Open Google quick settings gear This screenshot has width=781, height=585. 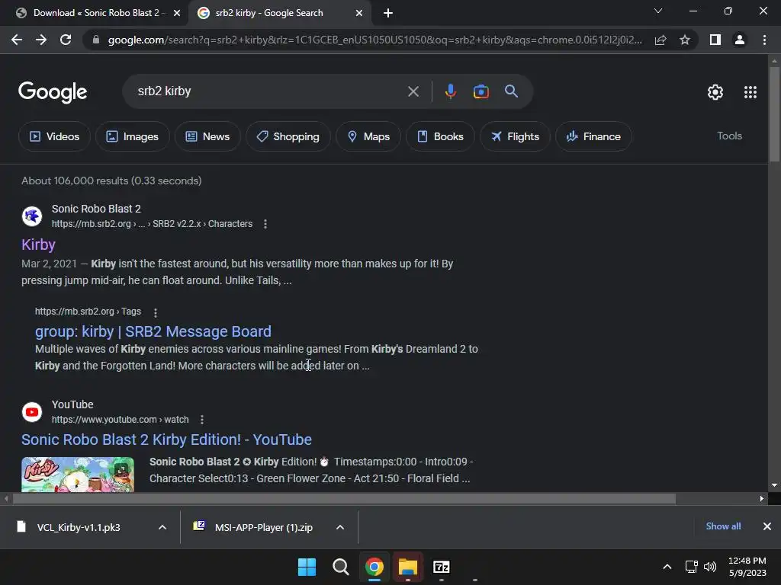click(715, 92)
